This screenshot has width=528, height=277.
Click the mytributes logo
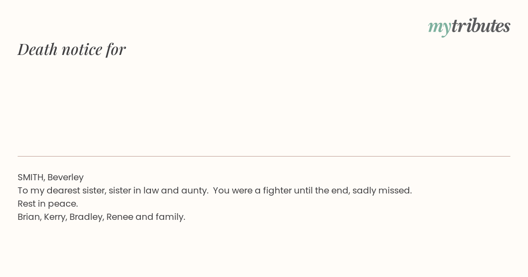tap(469, 26)
